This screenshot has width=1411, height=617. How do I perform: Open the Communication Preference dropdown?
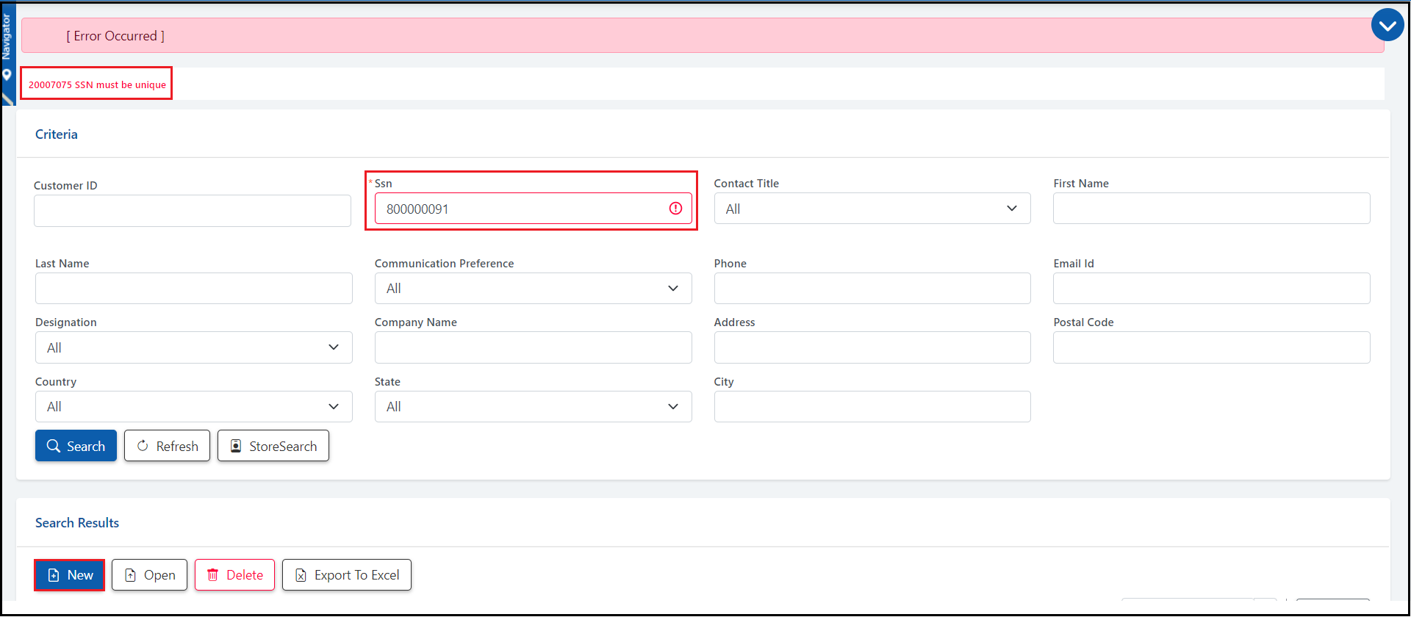point(533,288)
